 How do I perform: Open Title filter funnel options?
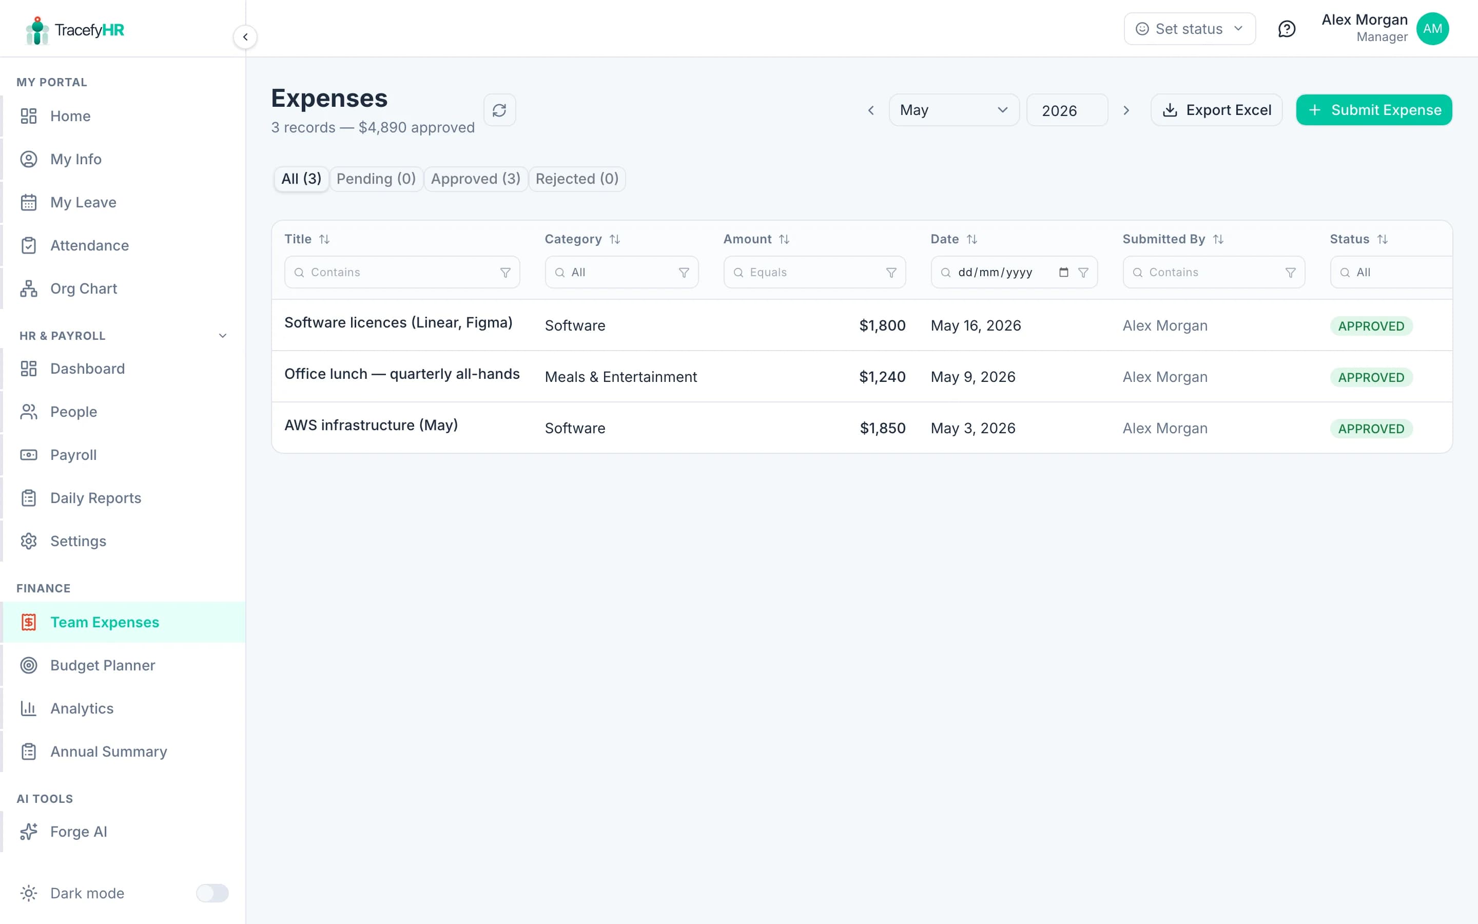[x=505, y=273]
